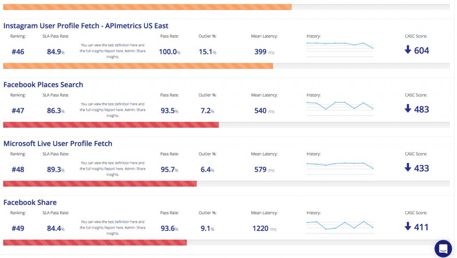
Task: Click the down arrow beside CASC score 483
Action: tap(408, 109)
